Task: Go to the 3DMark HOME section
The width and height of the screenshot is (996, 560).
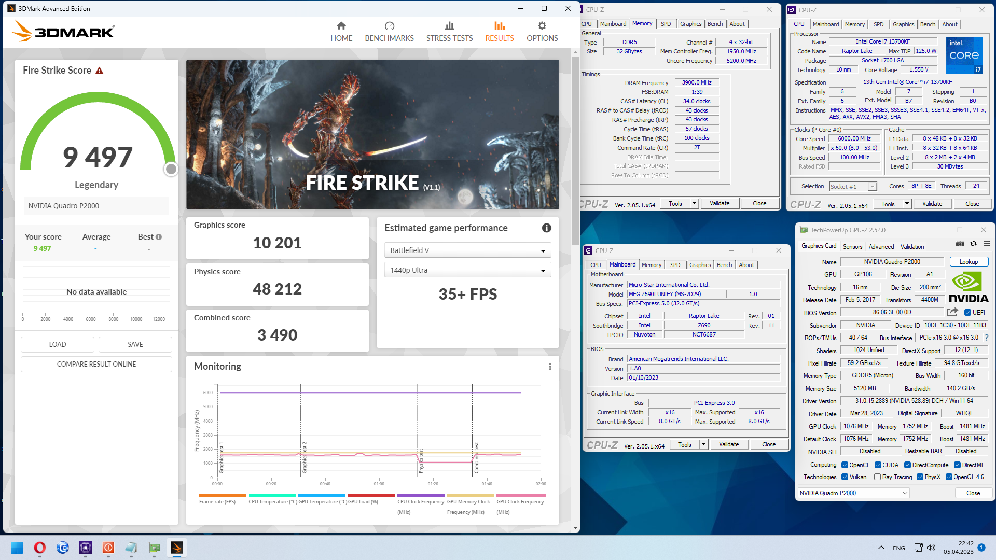Action: pyautogui.click(x=341, y=32)
